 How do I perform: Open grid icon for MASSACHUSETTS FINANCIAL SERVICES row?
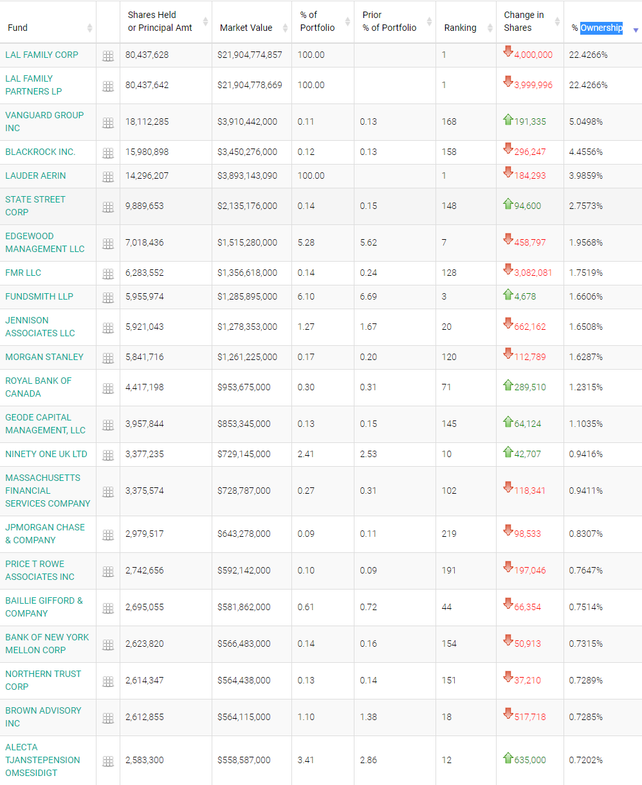(x=108, y=492)
